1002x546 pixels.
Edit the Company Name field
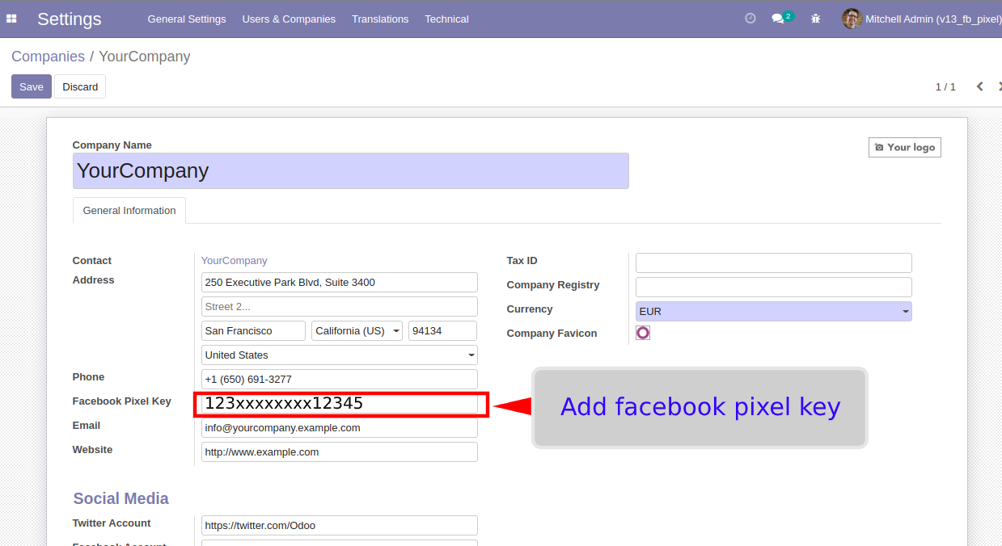pos(351,171)
